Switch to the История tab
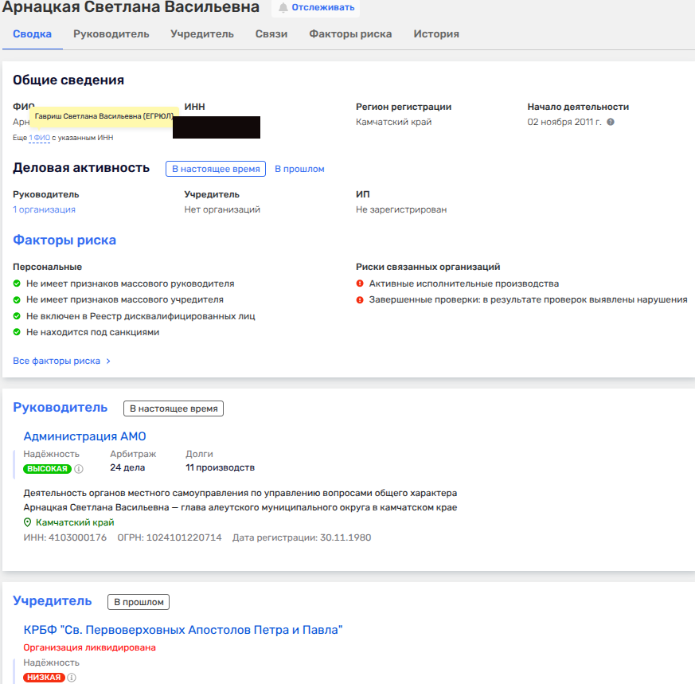Viewport: 695px width, 684px height. (436, 34)
